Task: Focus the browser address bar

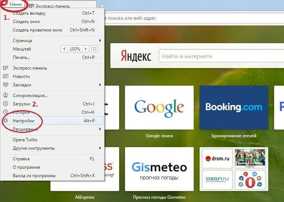Action: pyautogui.click(x=194, y=18)
